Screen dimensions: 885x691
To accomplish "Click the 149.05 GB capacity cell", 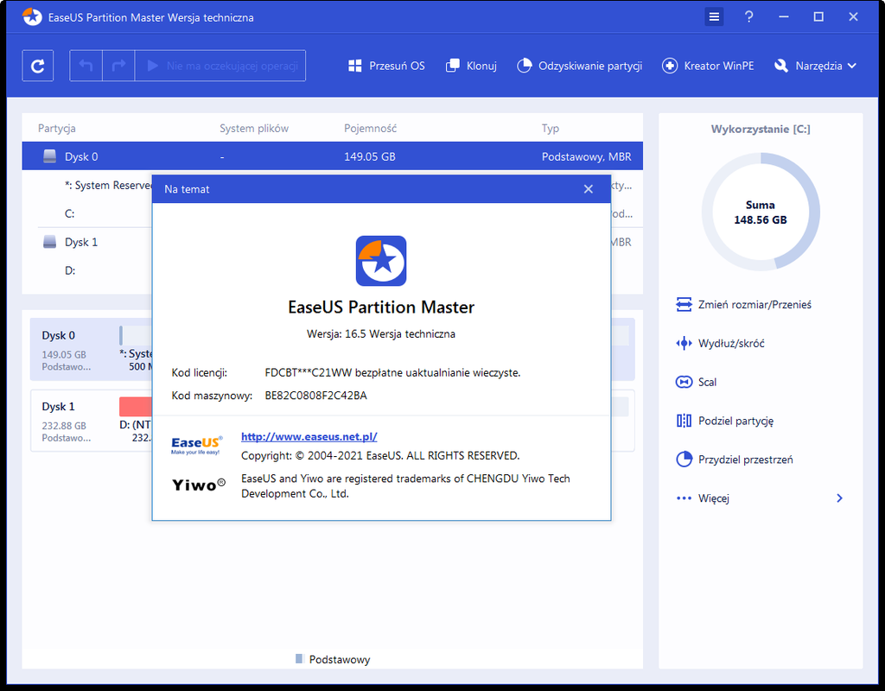I will click(x=370, y=157).
